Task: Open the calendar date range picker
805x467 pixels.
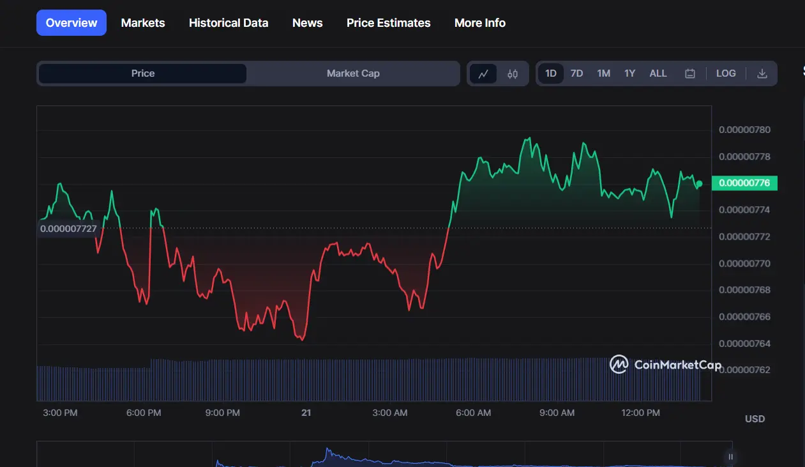Action: (x=690, y=73)
